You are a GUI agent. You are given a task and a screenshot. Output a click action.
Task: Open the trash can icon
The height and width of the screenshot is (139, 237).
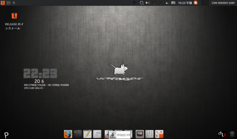tap(232, 134)
